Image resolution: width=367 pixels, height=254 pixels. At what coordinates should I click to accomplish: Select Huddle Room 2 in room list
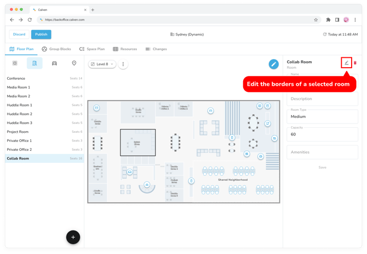point(20,114)
